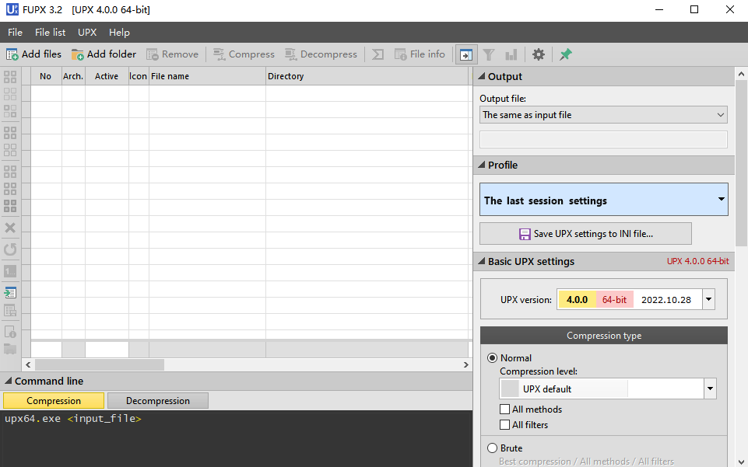Click the document info sidebar icon
748x467 pixels.
point(10,331)
